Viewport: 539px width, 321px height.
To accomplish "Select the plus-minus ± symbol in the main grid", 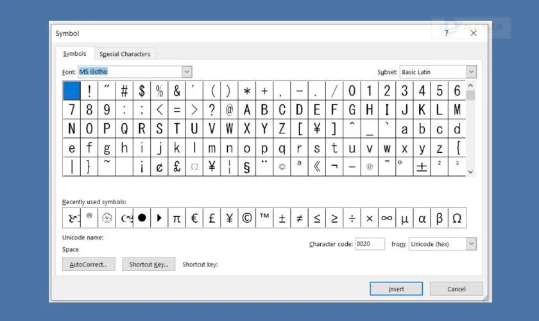I will click(x=422, y=167).
